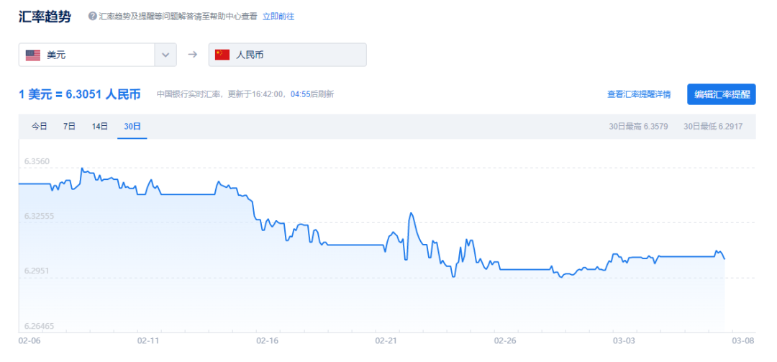Switch to the 7日 tab
777x362 pixels.
[69, 127]
